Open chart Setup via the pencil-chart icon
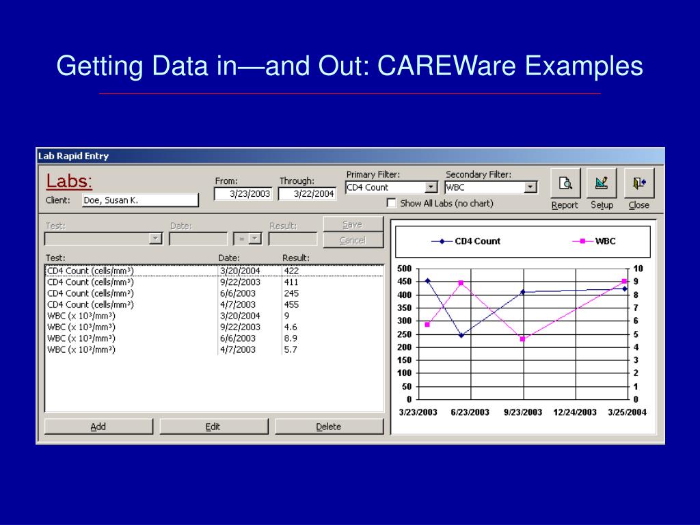The width and height of the screenshot is (700, 525). point(602,183)
